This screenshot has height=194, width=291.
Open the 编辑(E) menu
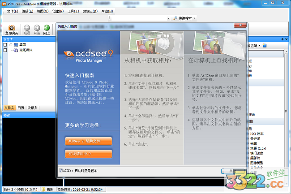(27, 12)
